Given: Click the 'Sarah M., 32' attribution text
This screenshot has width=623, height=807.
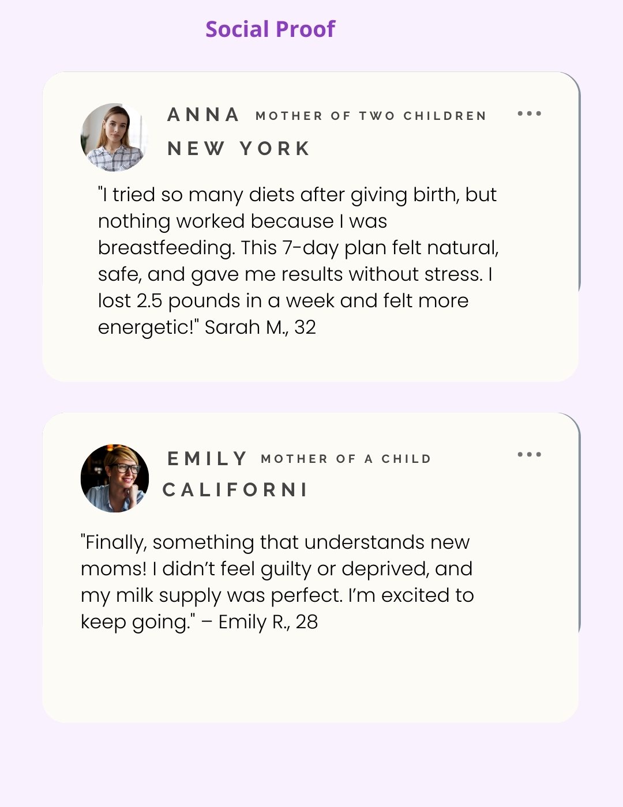Looking at the screenshot, I should tap(260, 327).
